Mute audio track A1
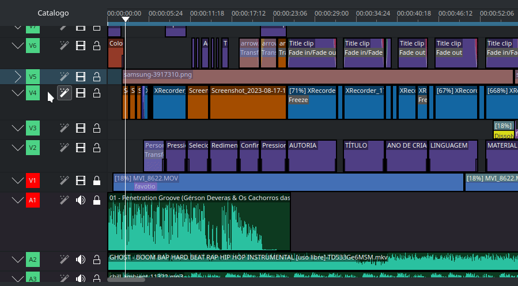Viewport: 518px width, 286px height. [x=81, y=200]
